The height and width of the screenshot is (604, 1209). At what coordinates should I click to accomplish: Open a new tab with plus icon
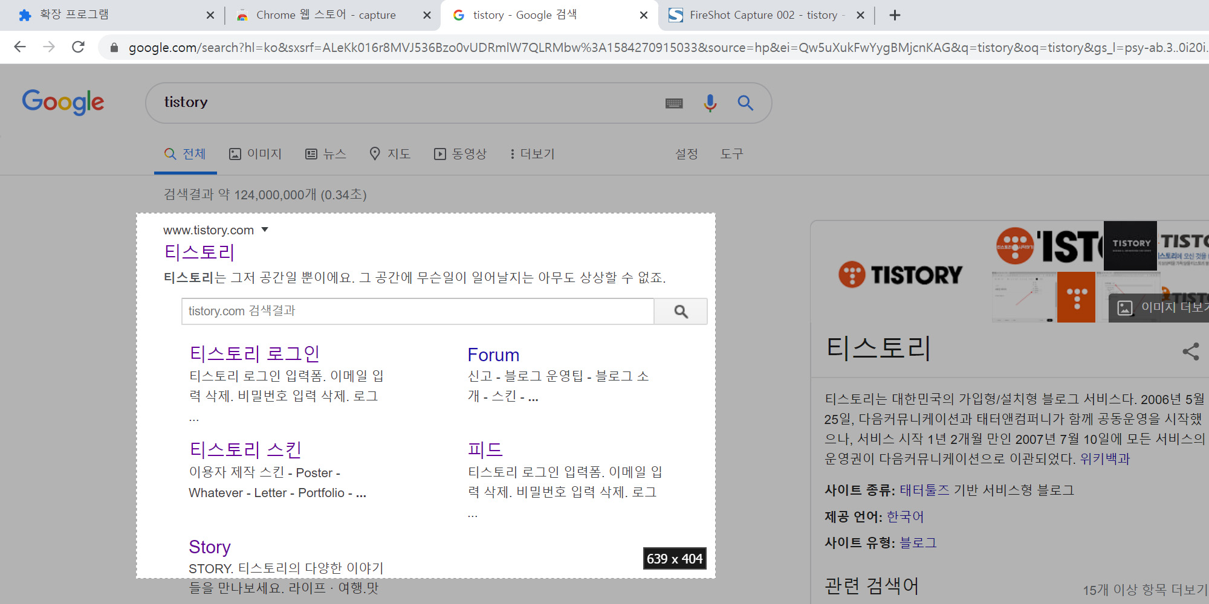click(x=895, y=15)
